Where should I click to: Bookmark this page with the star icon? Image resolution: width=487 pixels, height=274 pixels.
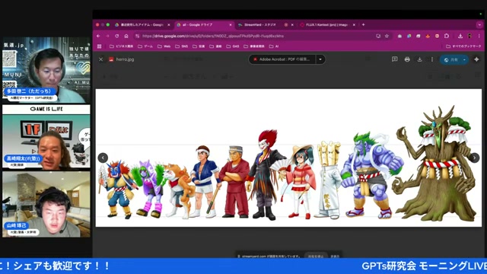point(387,36)
